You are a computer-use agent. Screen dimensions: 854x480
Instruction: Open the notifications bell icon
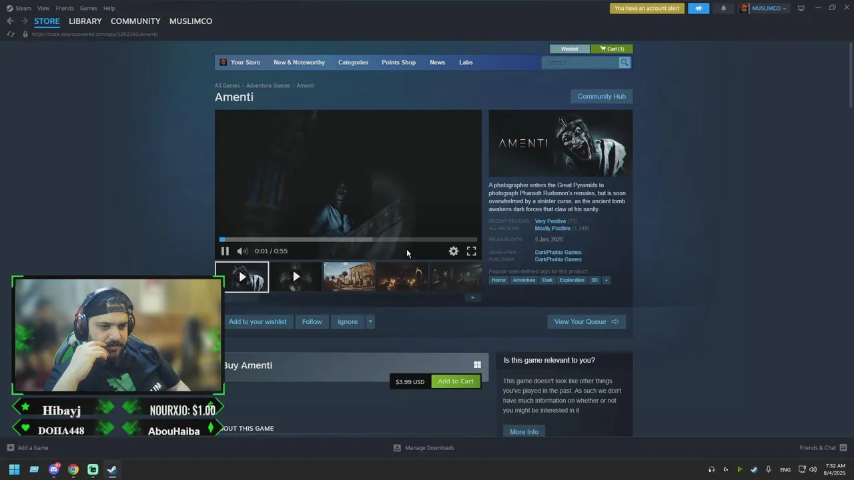723,9
